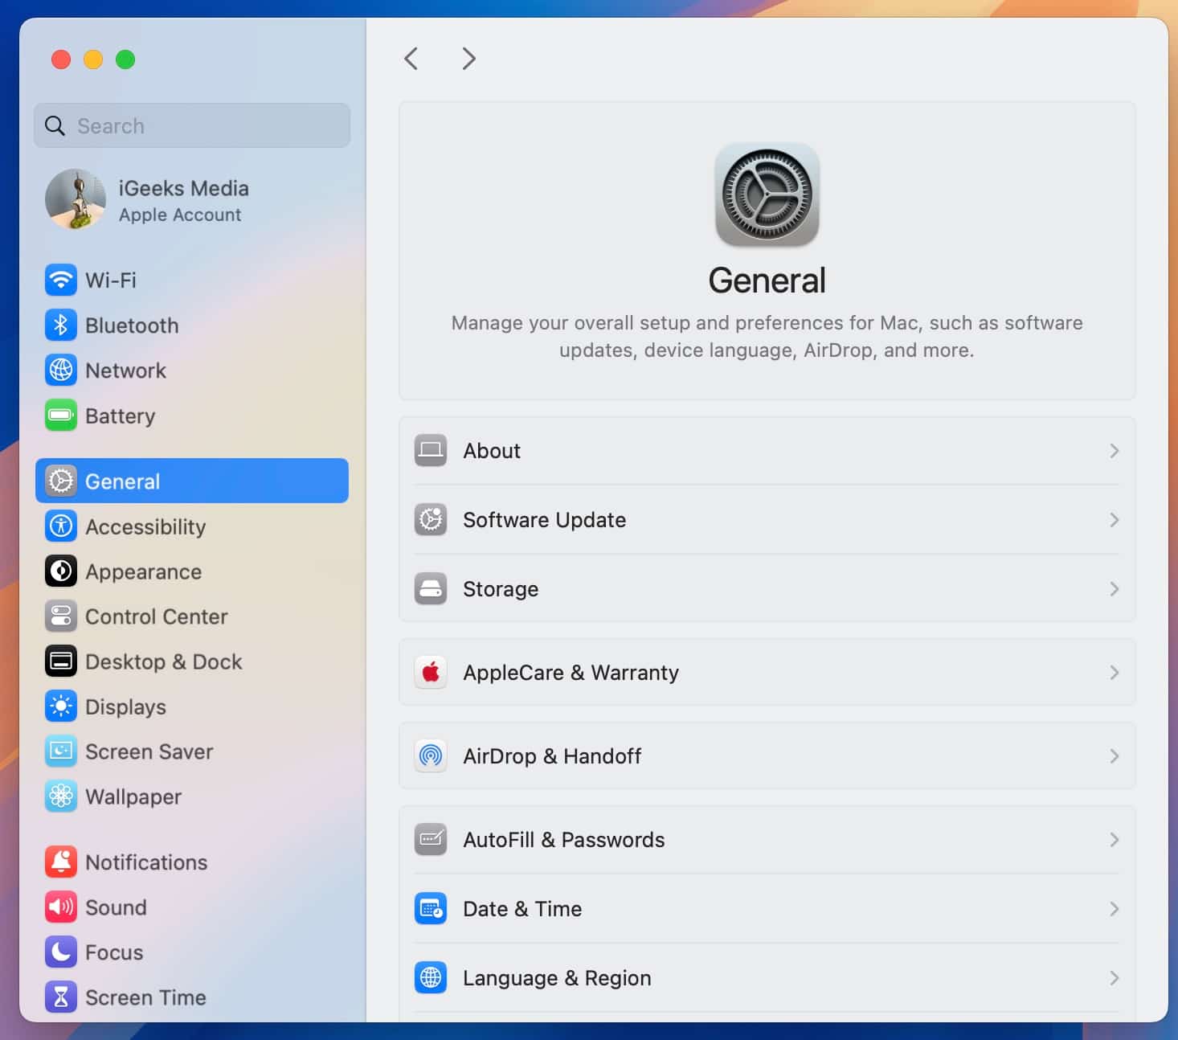This screenshot has height=1040, width=1178.
Task: Select the Battery icon in the sidebar
Action: [x=60, y=416]
